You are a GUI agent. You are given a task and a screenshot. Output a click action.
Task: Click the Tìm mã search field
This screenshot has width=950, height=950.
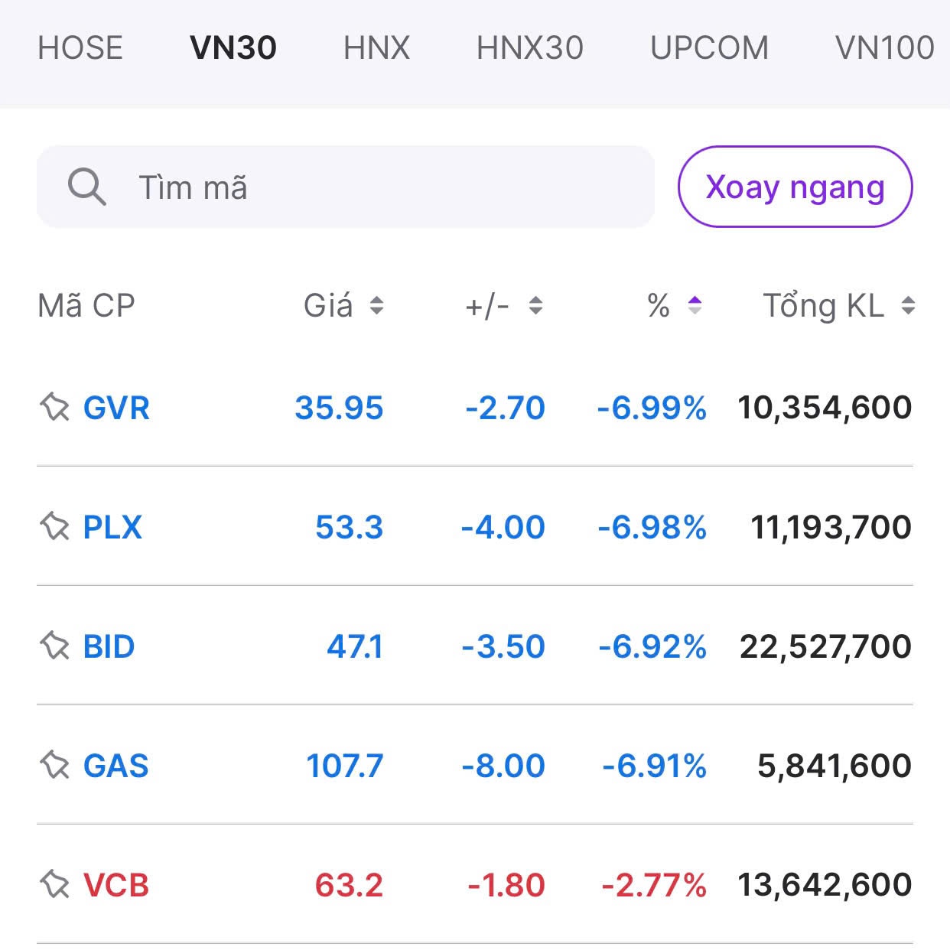(x=344, y=187)
